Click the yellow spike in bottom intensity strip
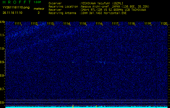This screenshot has width=170, height=108. coord(73,106)
